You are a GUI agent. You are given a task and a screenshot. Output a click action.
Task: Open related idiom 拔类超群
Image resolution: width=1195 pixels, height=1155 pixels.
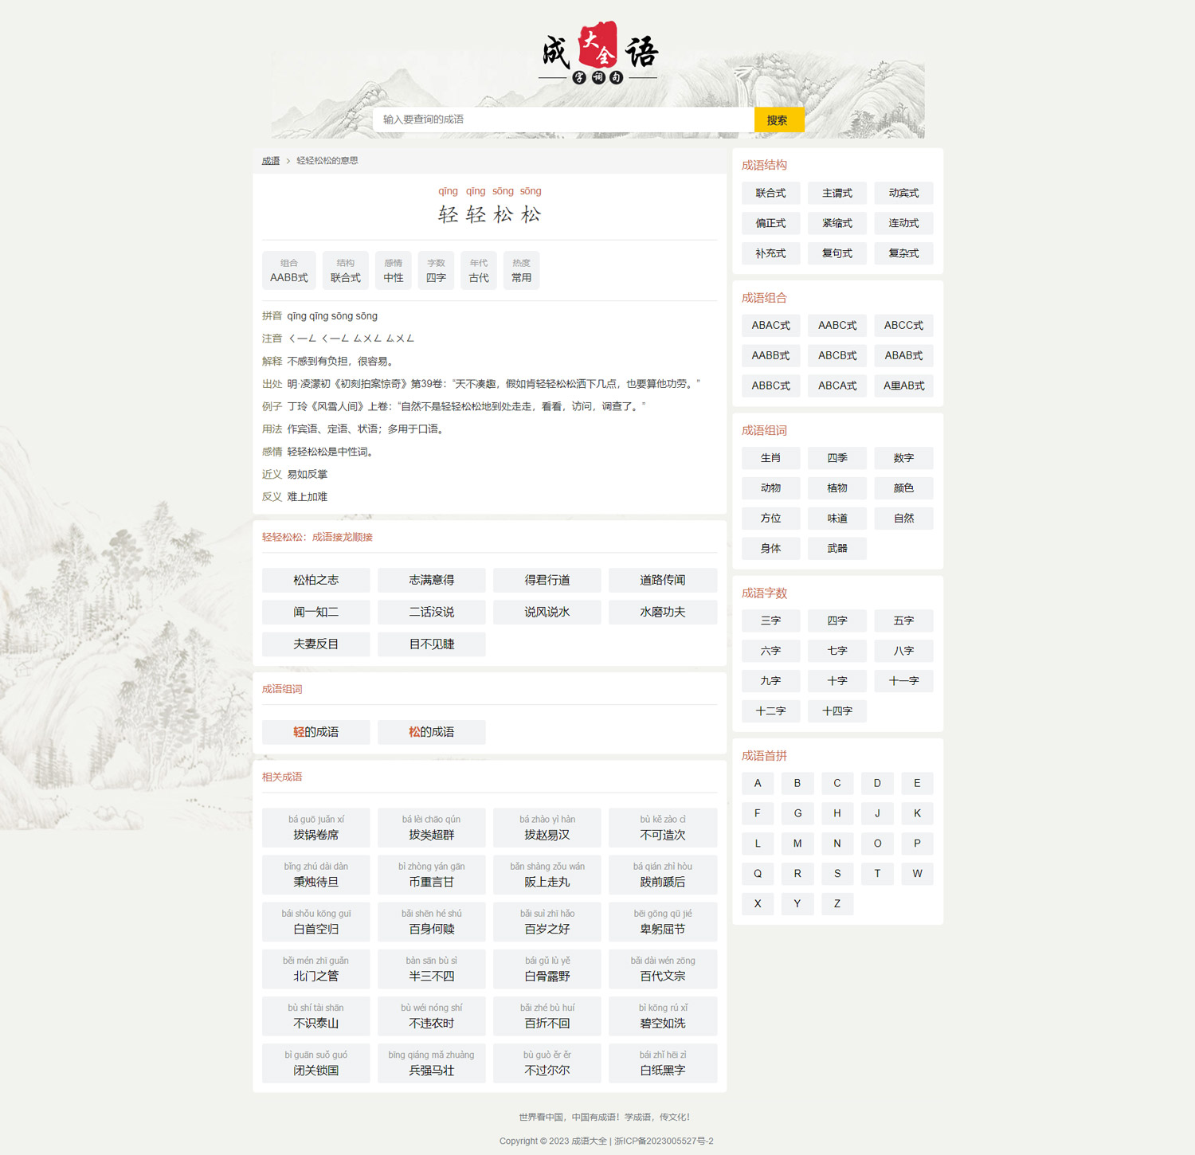(x=431, y=828)
